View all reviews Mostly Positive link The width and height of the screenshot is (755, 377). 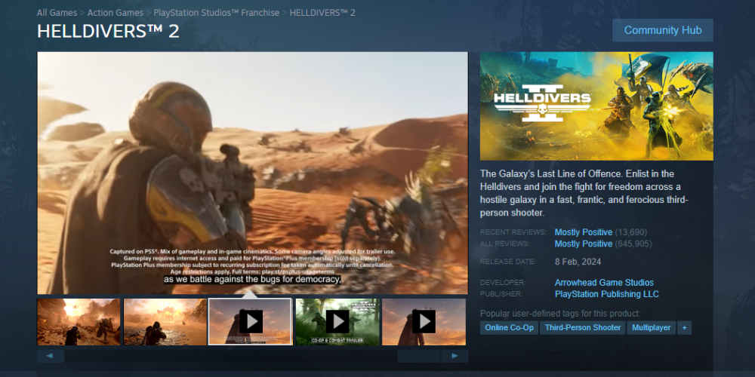(x=583, y=244)
